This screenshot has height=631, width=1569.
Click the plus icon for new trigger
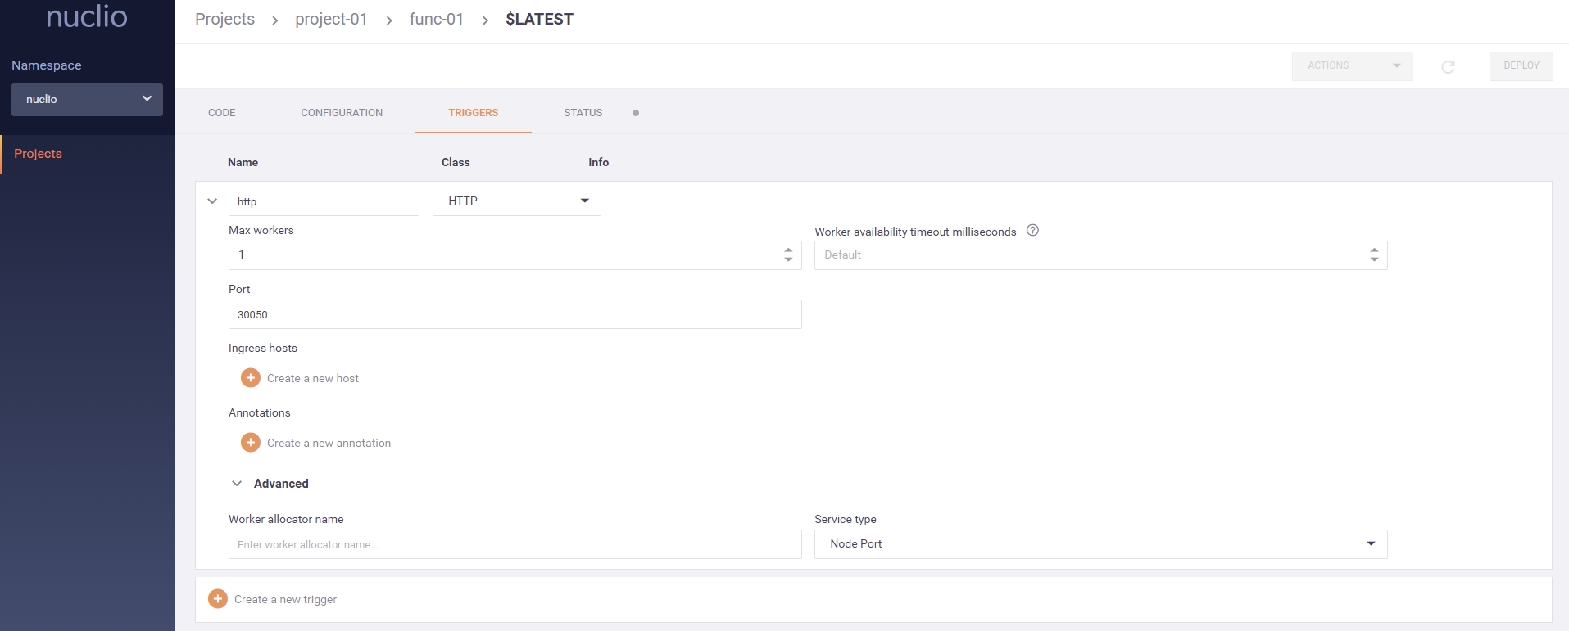coord(218,599)
